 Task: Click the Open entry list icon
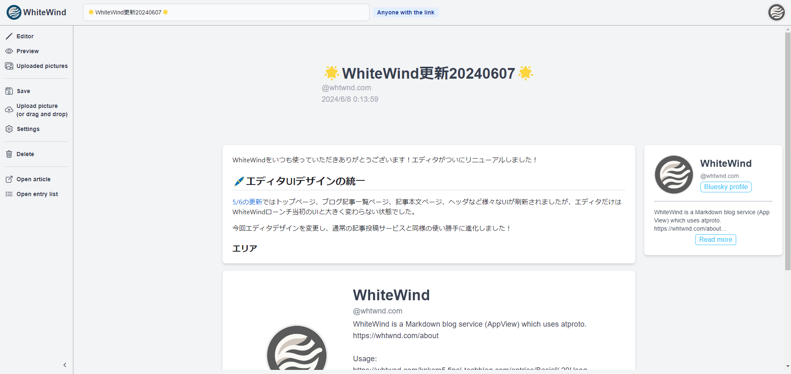click(9, 194)
